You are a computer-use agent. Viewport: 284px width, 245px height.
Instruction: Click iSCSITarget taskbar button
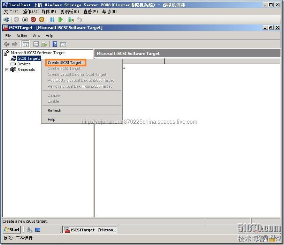coord(90,230)
